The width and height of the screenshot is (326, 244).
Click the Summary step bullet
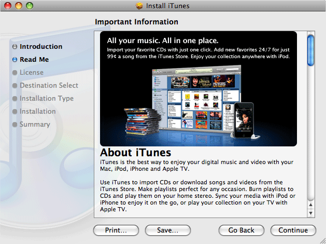tap(15, 125)
